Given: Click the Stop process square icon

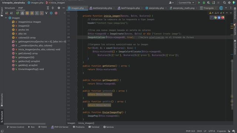Looking at the screenshot, I should 218,3.
